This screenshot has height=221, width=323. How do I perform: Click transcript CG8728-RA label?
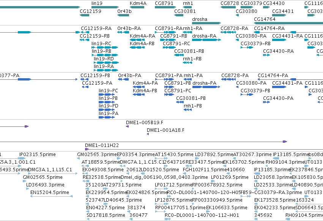pos(235,28)
